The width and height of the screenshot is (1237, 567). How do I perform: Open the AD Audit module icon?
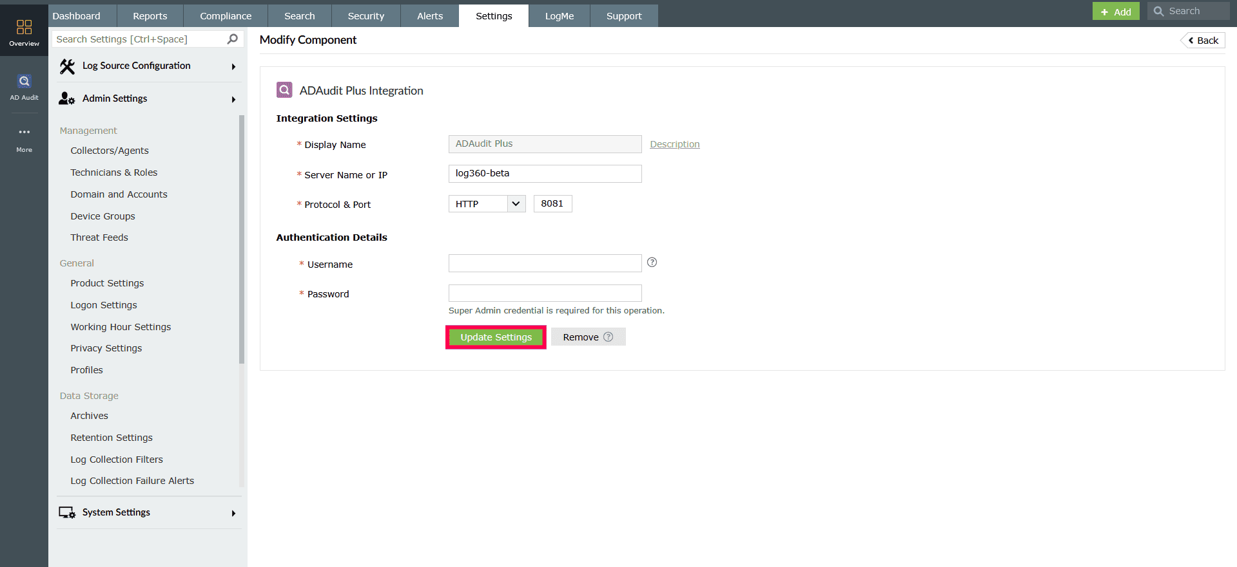24,81
